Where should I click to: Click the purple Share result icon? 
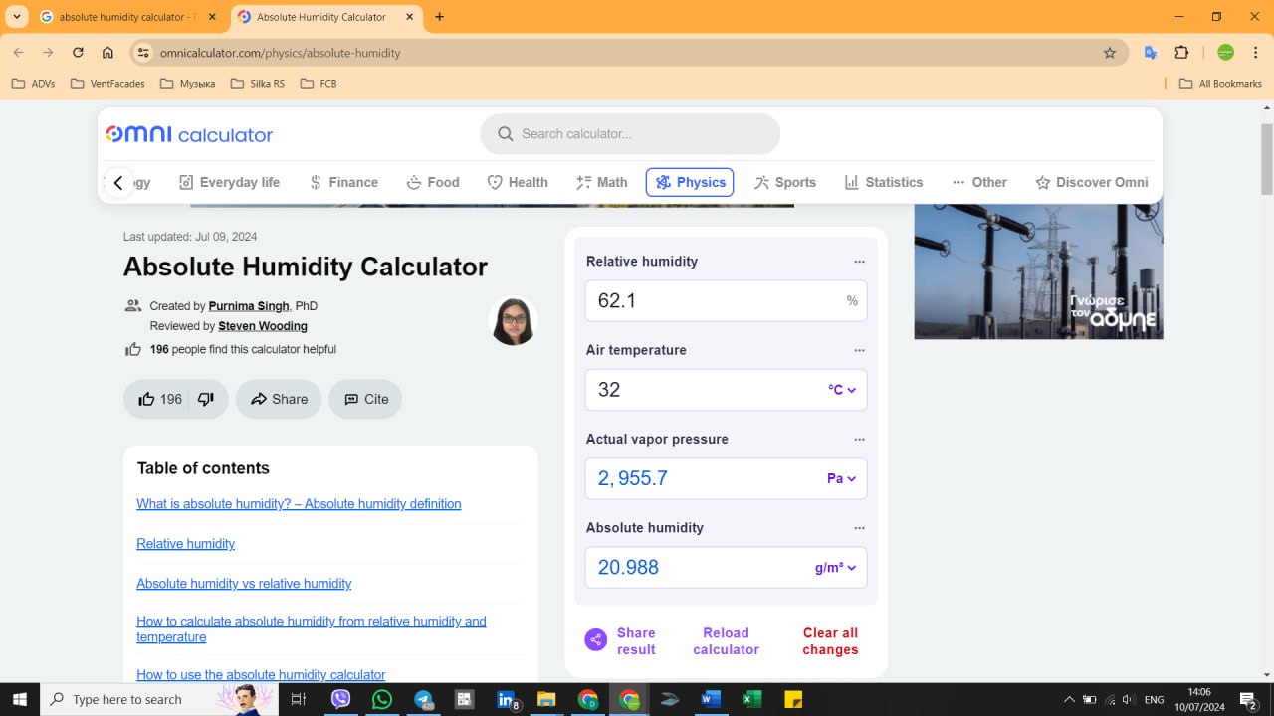(595, 640)
